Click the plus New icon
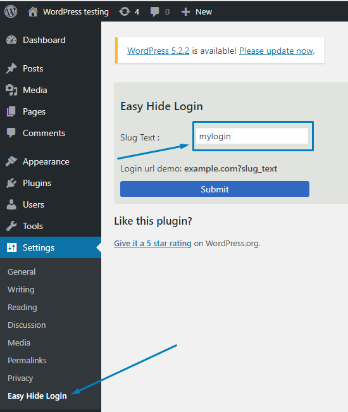This screenshot has height=412, width=348. coord(185,12)
